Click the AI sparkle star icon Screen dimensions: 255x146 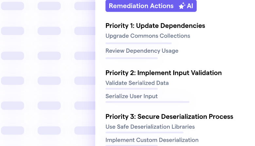pos(182,6)
